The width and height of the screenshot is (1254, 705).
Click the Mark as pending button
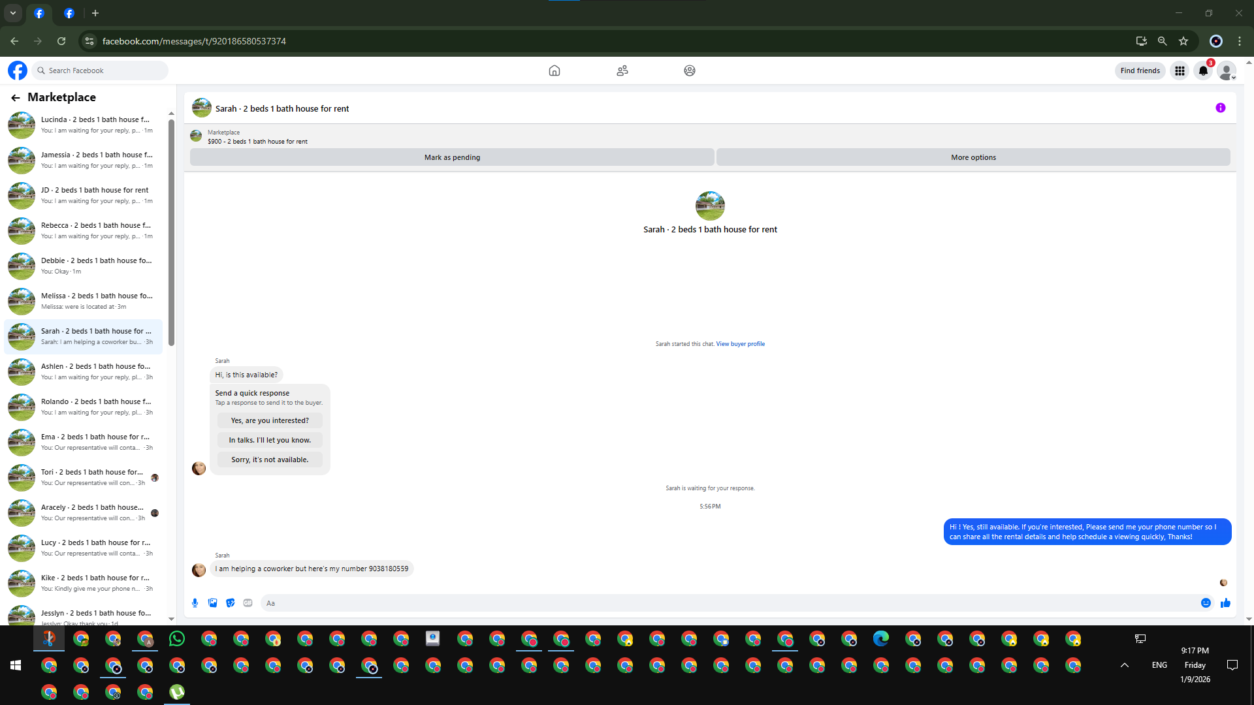(x=452, y=157)
